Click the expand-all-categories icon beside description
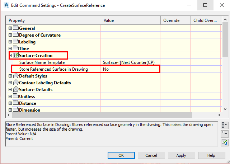 [x=225, y=134]
